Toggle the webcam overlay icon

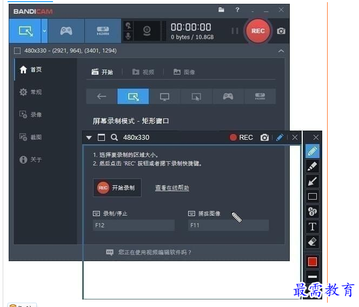[x=147, y=31]
